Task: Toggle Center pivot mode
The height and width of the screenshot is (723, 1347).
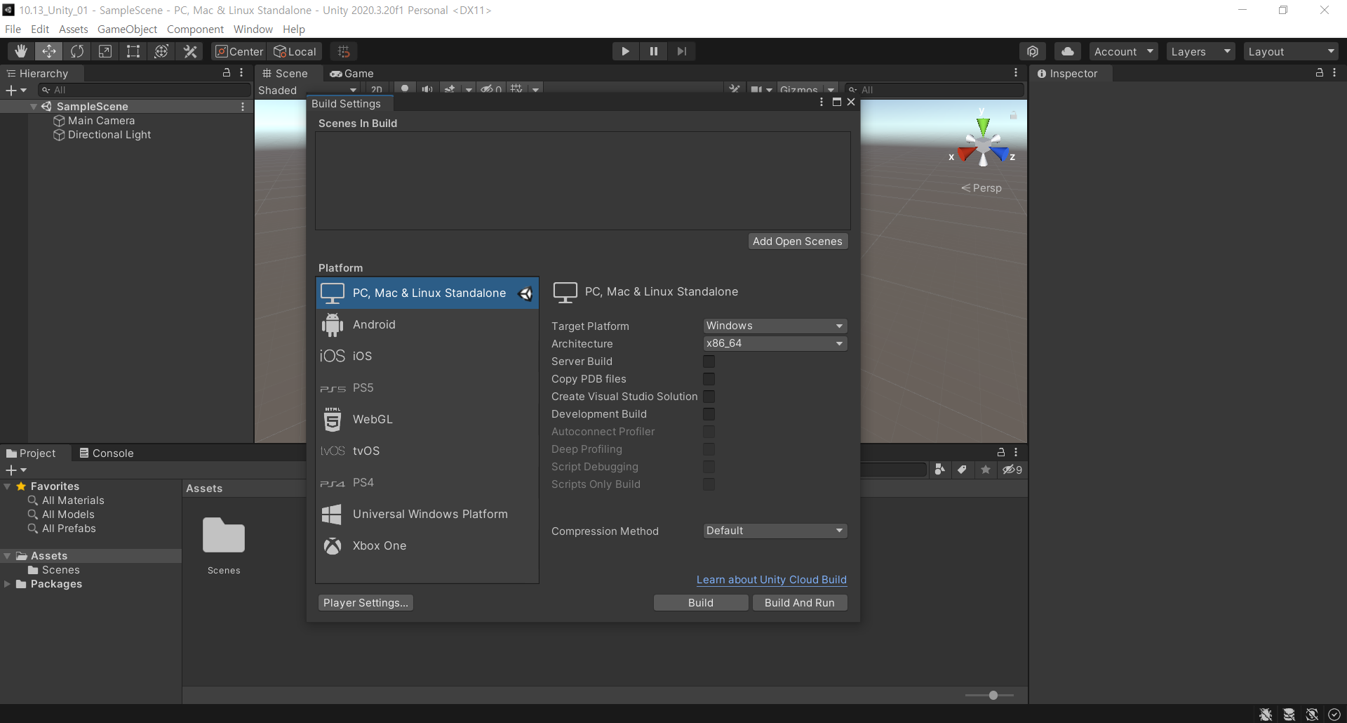Action: [x=239, y=51]
